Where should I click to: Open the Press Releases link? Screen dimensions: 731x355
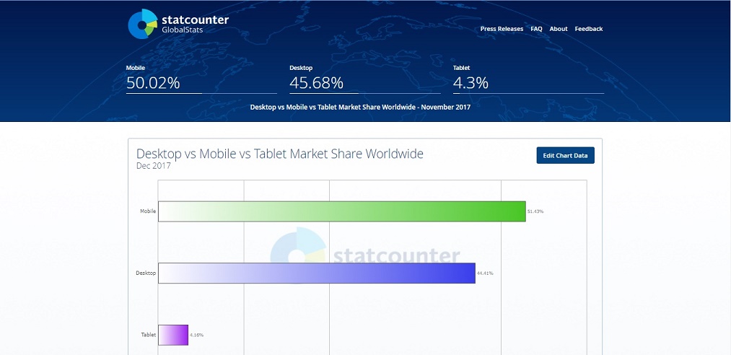[x=502, y=29]
